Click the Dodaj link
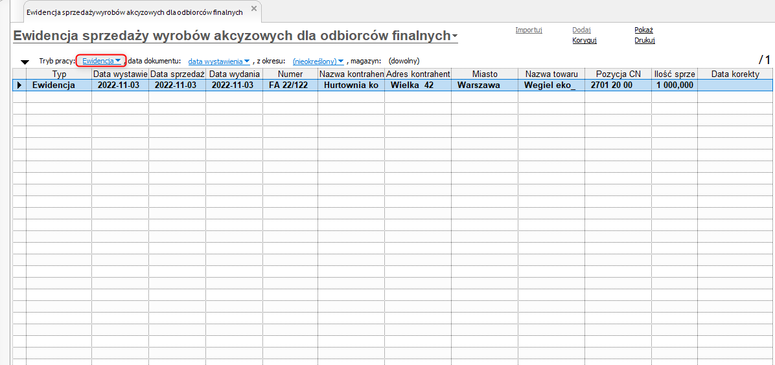This screenshot has height=365, width=775. 581,30
